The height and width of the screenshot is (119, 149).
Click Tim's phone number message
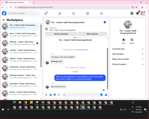coord(58,87)
